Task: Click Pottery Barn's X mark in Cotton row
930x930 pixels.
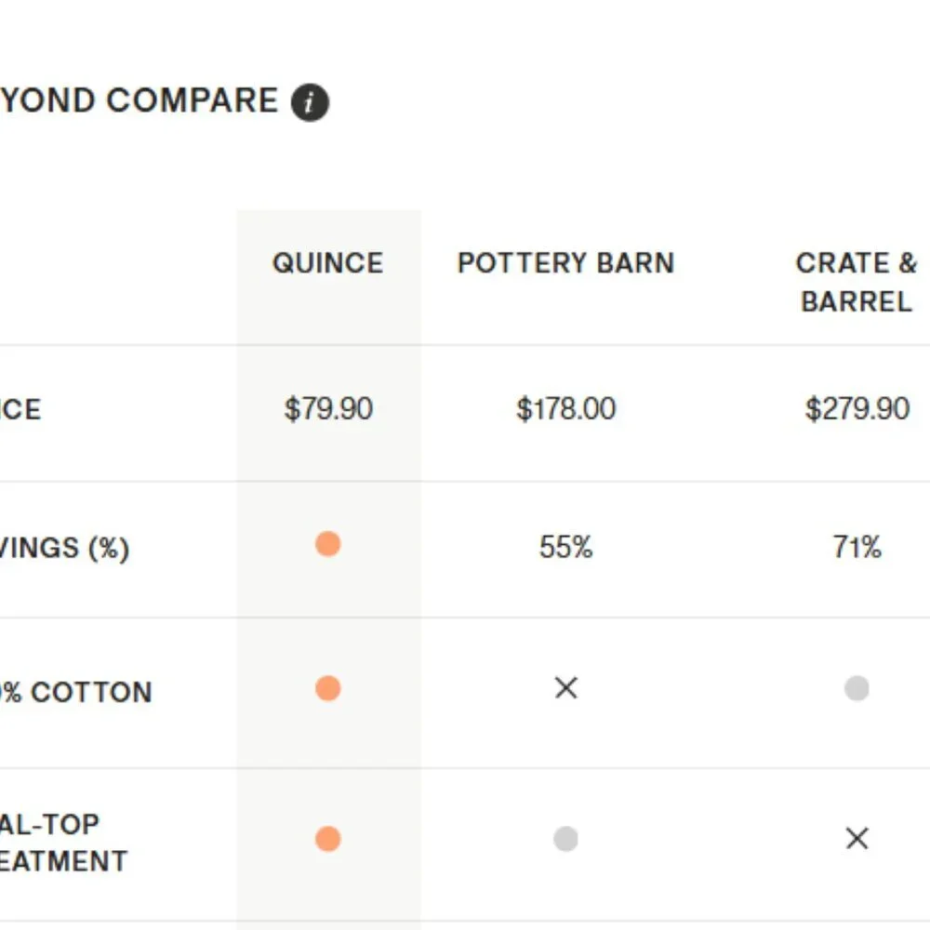Action: point(565,688)
